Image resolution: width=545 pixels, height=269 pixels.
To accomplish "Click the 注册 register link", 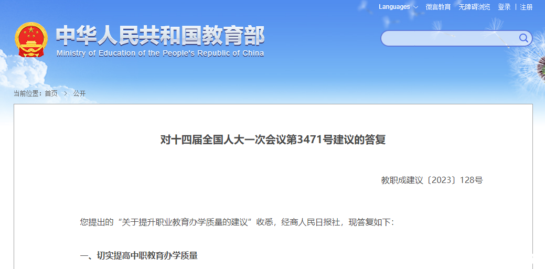I will pos(526,7).
